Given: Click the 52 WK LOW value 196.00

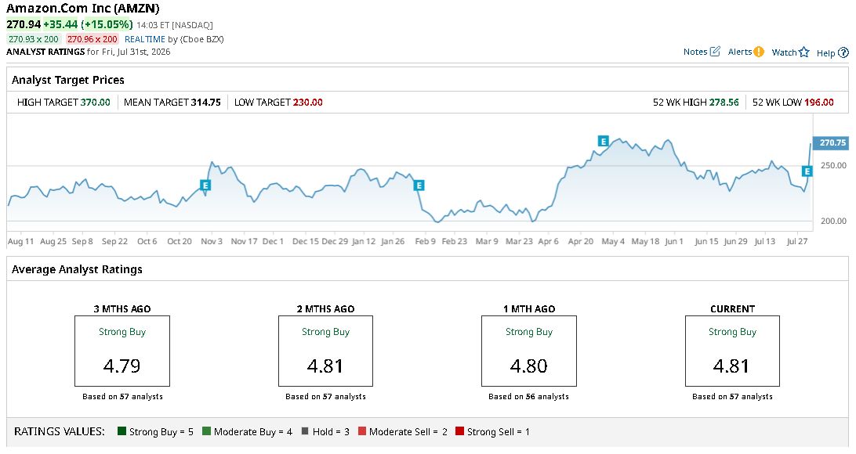Looking at the screenshot, I should [x=819, y=103].
